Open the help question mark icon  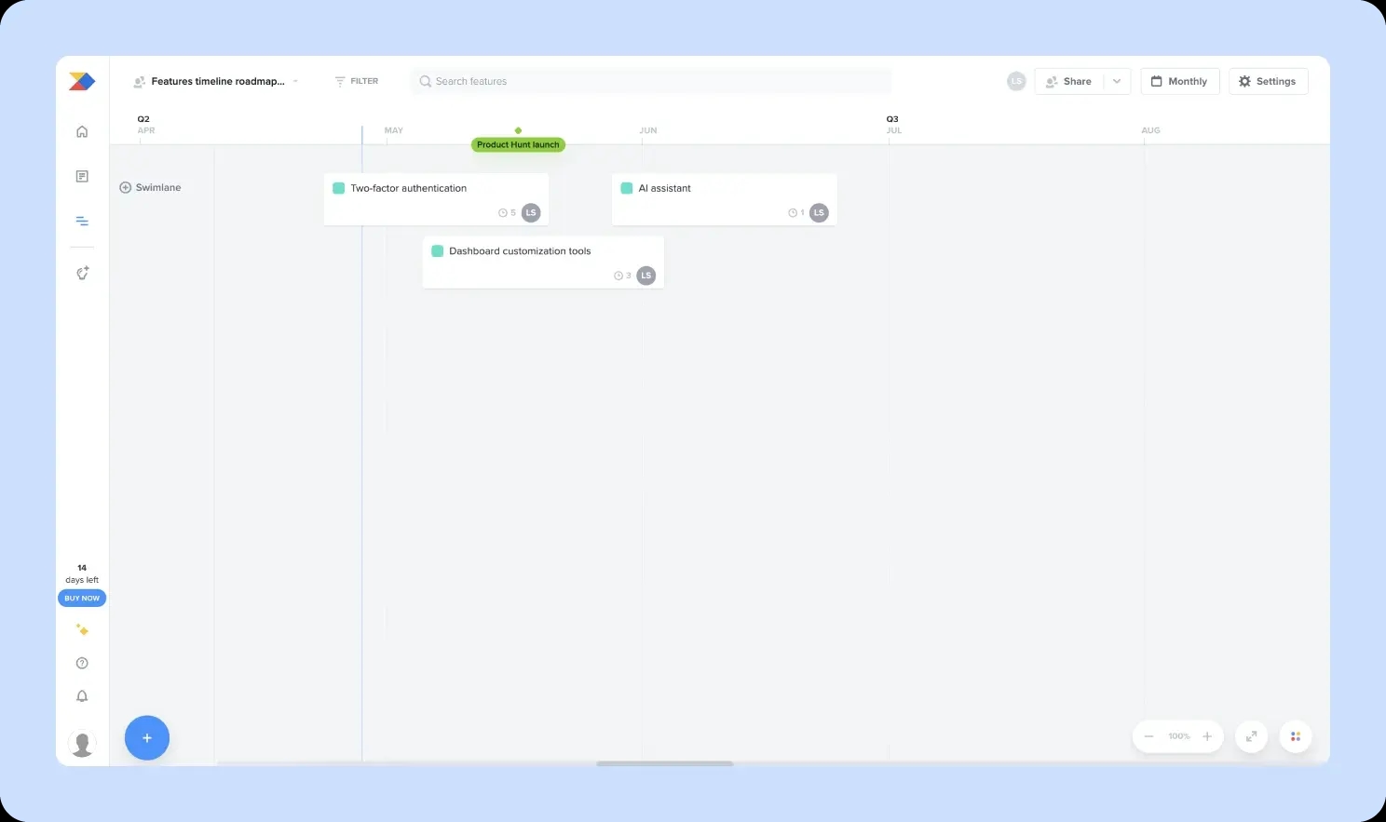[82, 663]
